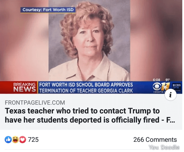Click the Breaking News red banner

(x=19, y=88)
